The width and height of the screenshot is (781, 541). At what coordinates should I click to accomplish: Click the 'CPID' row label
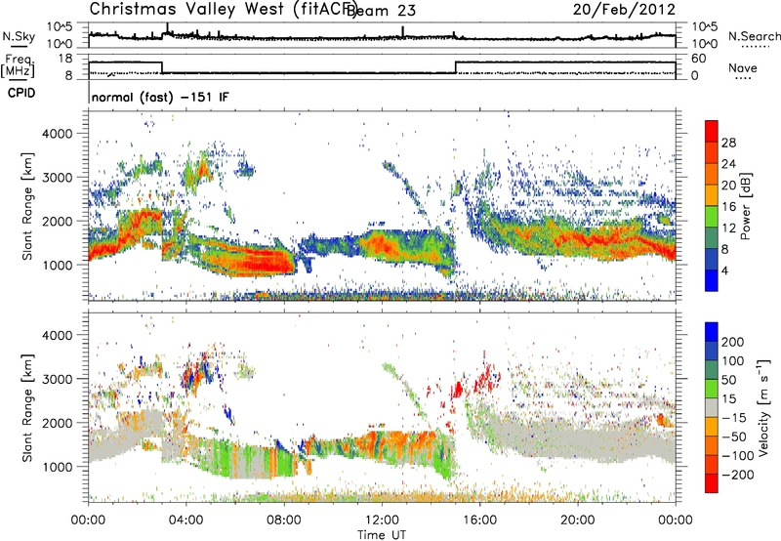point(21,93)
